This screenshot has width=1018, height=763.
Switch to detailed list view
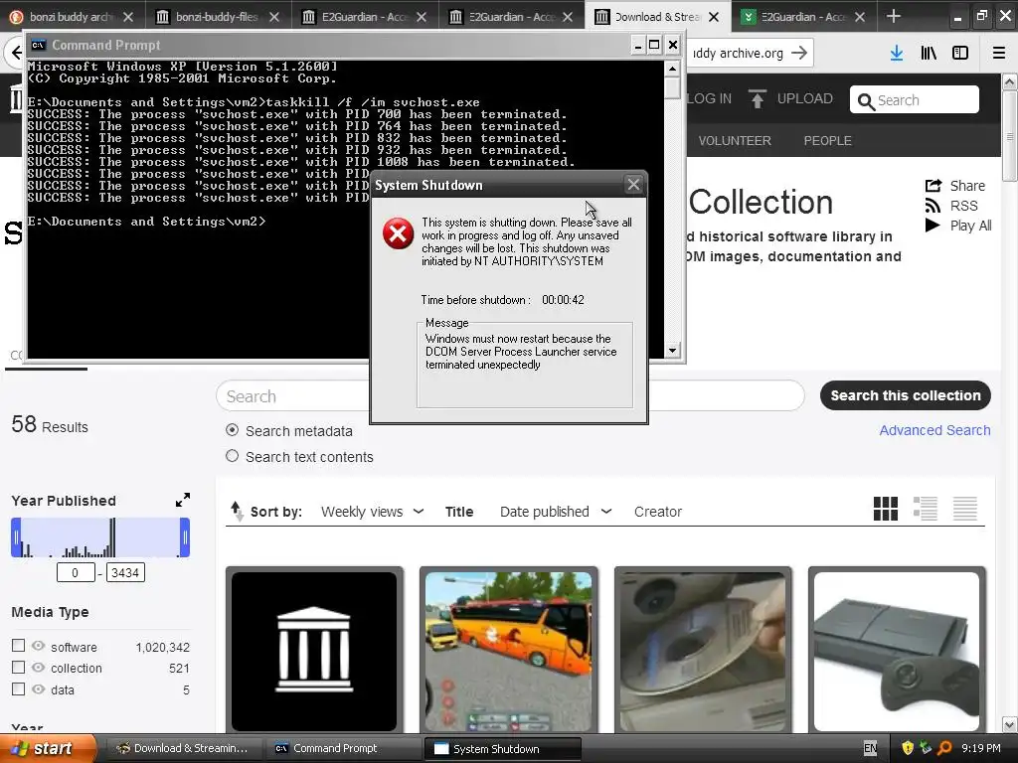pos(926,509)
